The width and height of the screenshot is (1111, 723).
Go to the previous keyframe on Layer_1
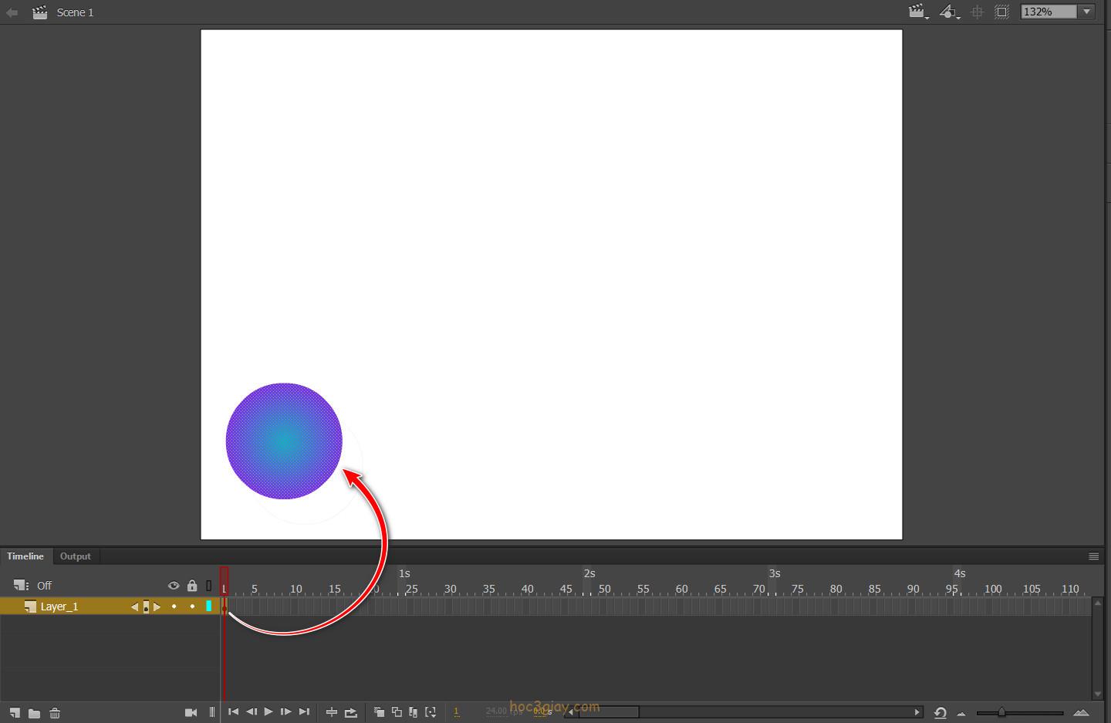135,607
